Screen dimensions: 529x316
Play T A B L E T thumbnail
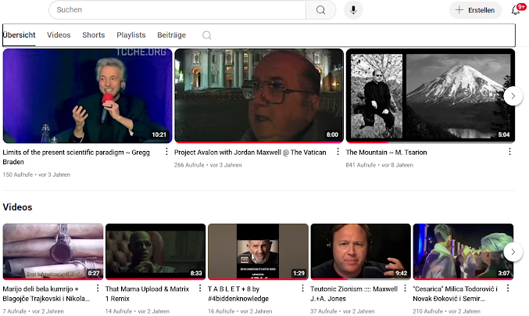pos(258,252)
